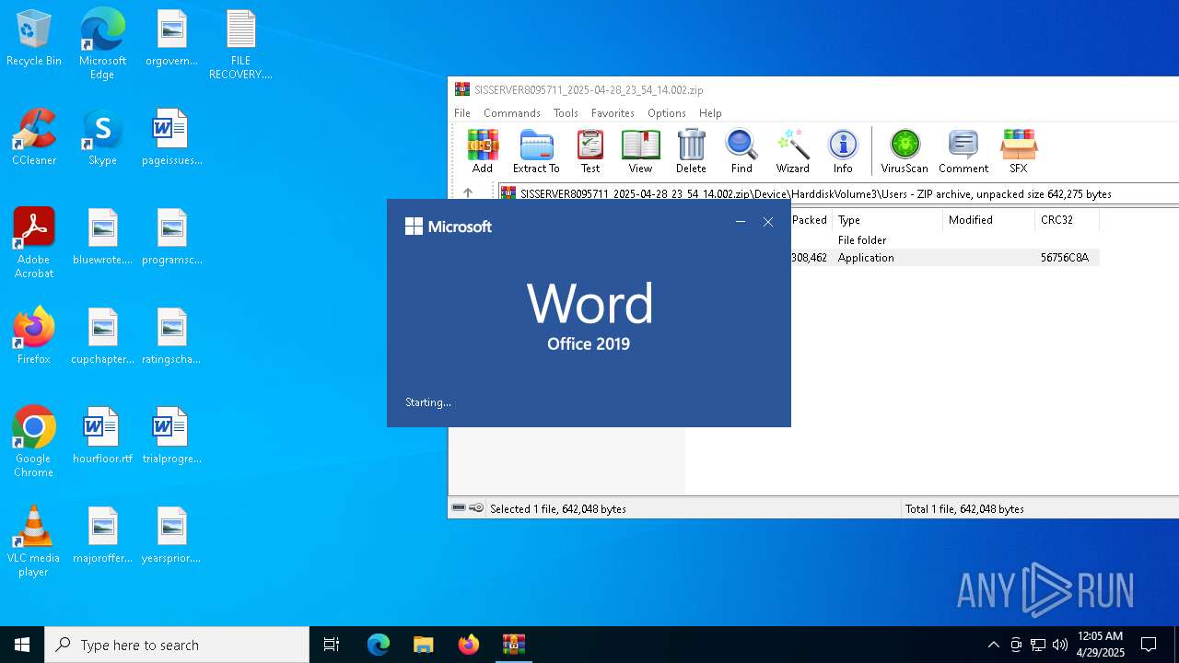The width and height of the screenshot is (1179, 663).
Task: Select Microsoft Edge desktop shortcut
Action: [102, 44]
